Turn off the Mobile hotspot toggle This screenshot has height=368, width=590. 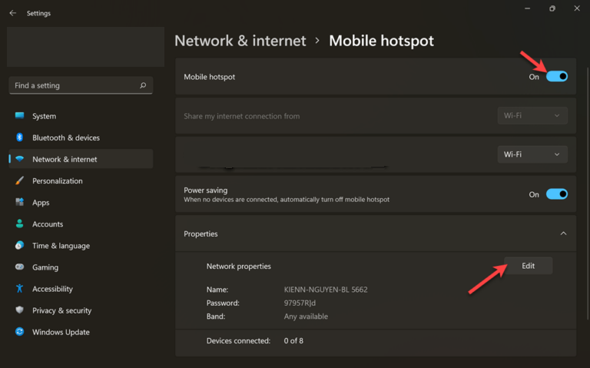click(557, 76)
